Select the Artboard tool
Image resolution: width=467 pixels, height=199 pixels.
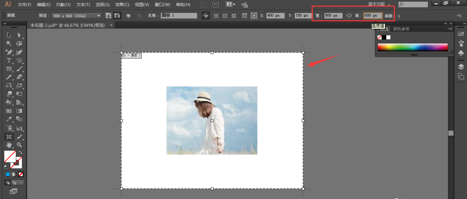9,137
